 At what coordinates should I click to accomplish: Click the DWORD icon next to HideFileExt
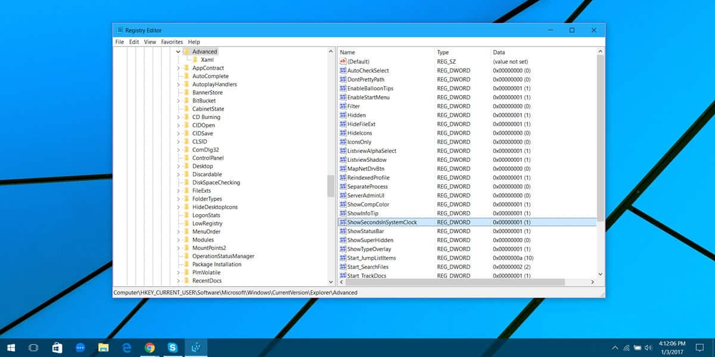click(344, 124)
